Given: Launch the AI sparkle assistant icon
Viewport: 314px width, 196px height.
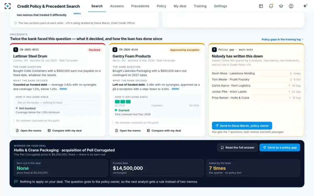Looking at the screenshot, I should tap(305, 6).
